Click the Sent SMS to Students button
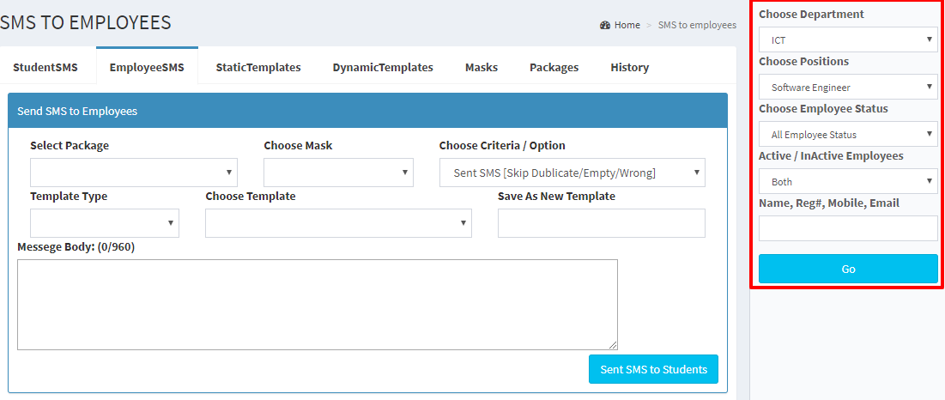This screenshot has height=400, width=945. click(653, 369)
